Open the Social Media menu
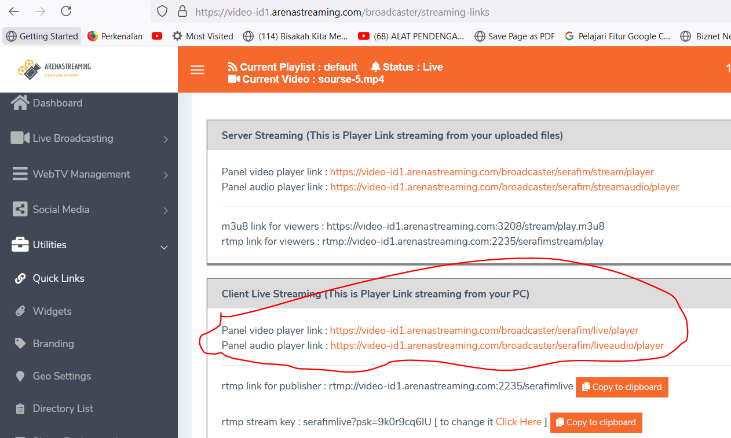This screenshot has height=438, width=731. click(x=61, y=209)
